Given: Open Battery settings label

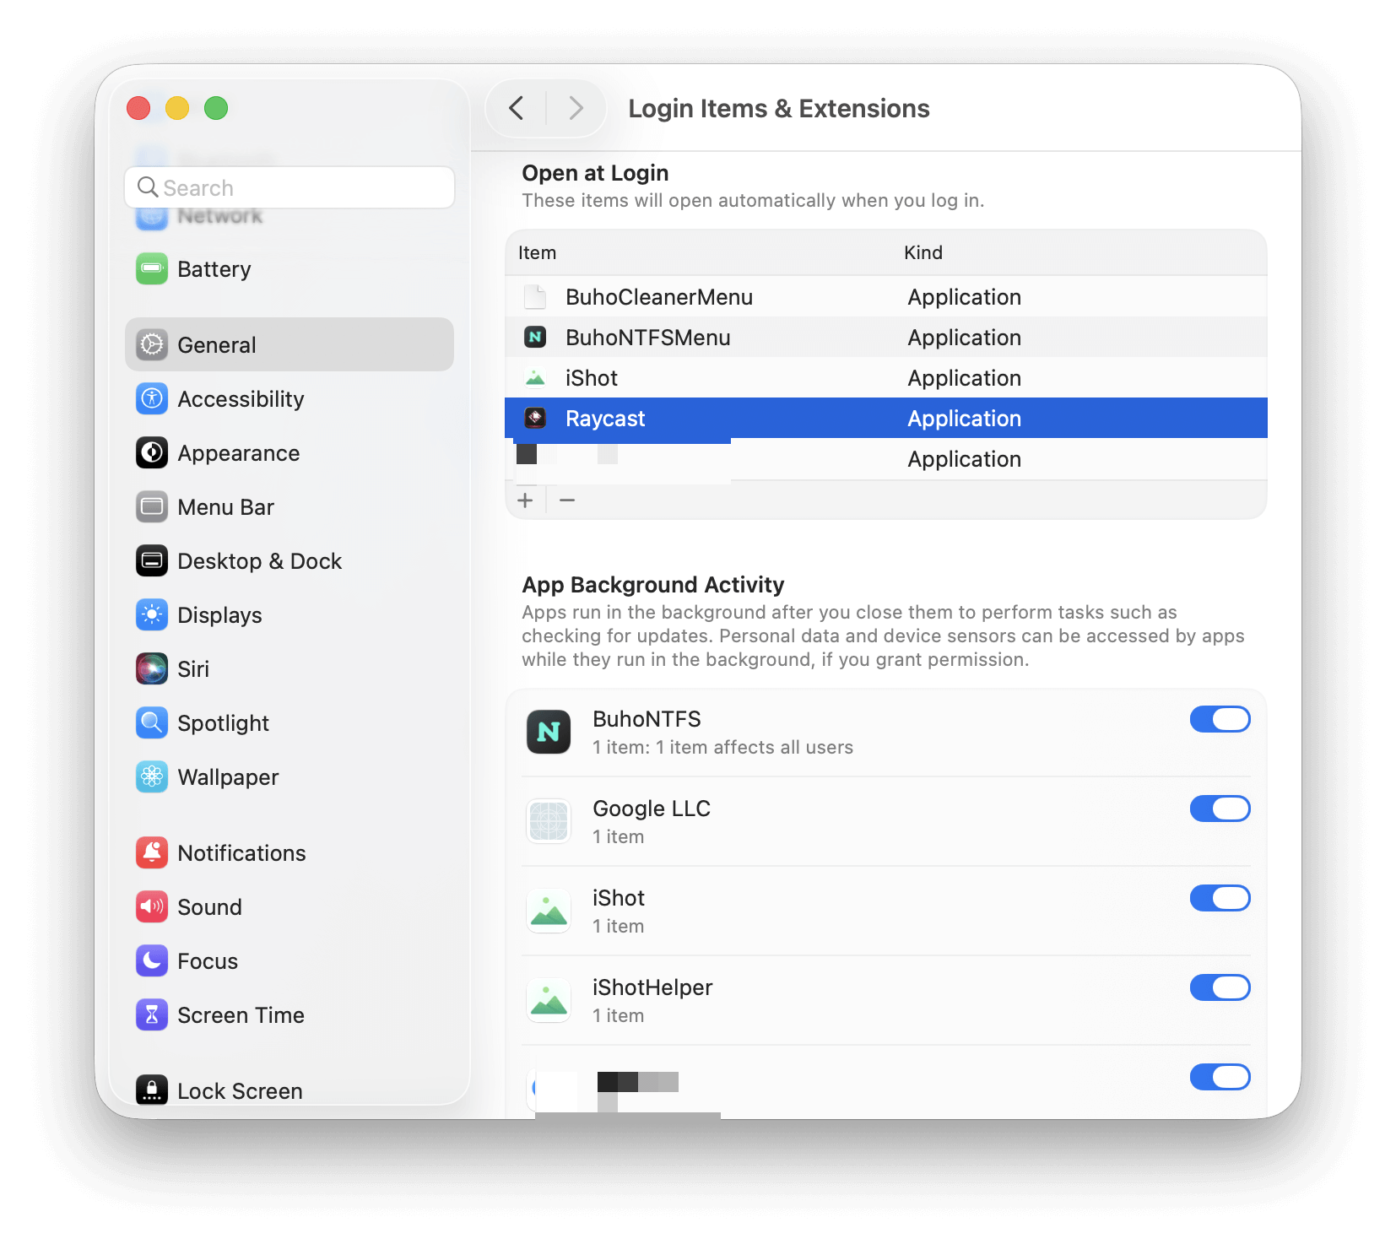Looking at the screenshot, I should pyautogui.click(x=214, y=269).
